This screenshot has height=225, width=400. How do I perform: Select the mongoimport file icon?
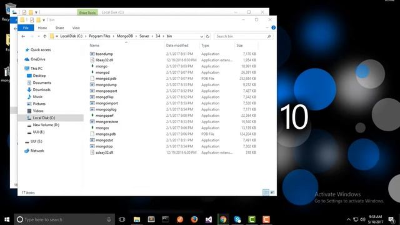tap(92, 103)
